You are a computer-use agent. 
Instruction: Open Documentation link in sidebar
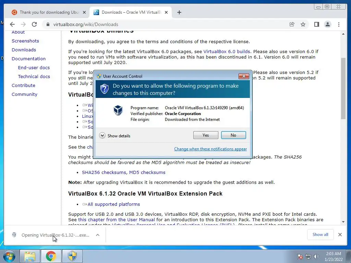[x=29, y=59]
